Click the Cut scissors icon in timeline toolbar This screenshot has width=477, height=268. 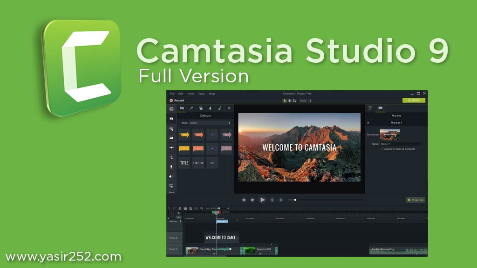coord(180,208)
